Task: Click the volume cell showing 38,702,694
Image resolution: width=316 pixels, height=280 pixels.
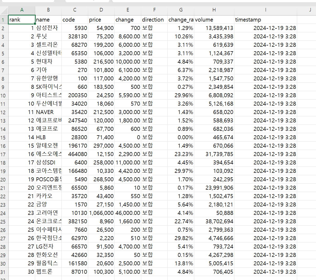Action: coord(214,221)
